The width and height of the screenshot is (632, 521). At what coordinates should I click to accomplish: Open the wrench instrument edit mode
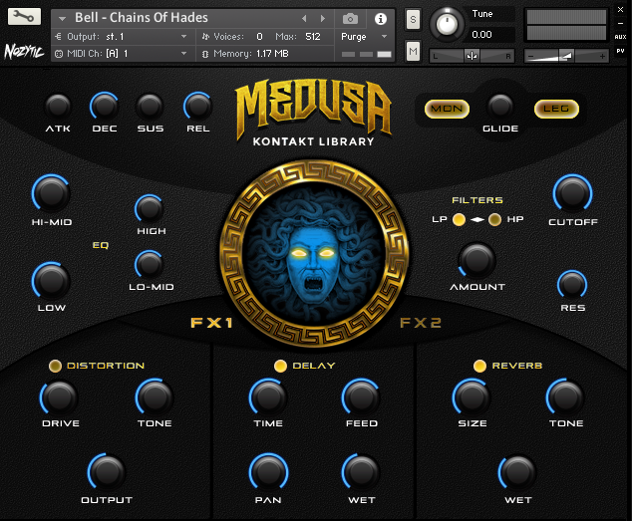(x=24, y=16)
